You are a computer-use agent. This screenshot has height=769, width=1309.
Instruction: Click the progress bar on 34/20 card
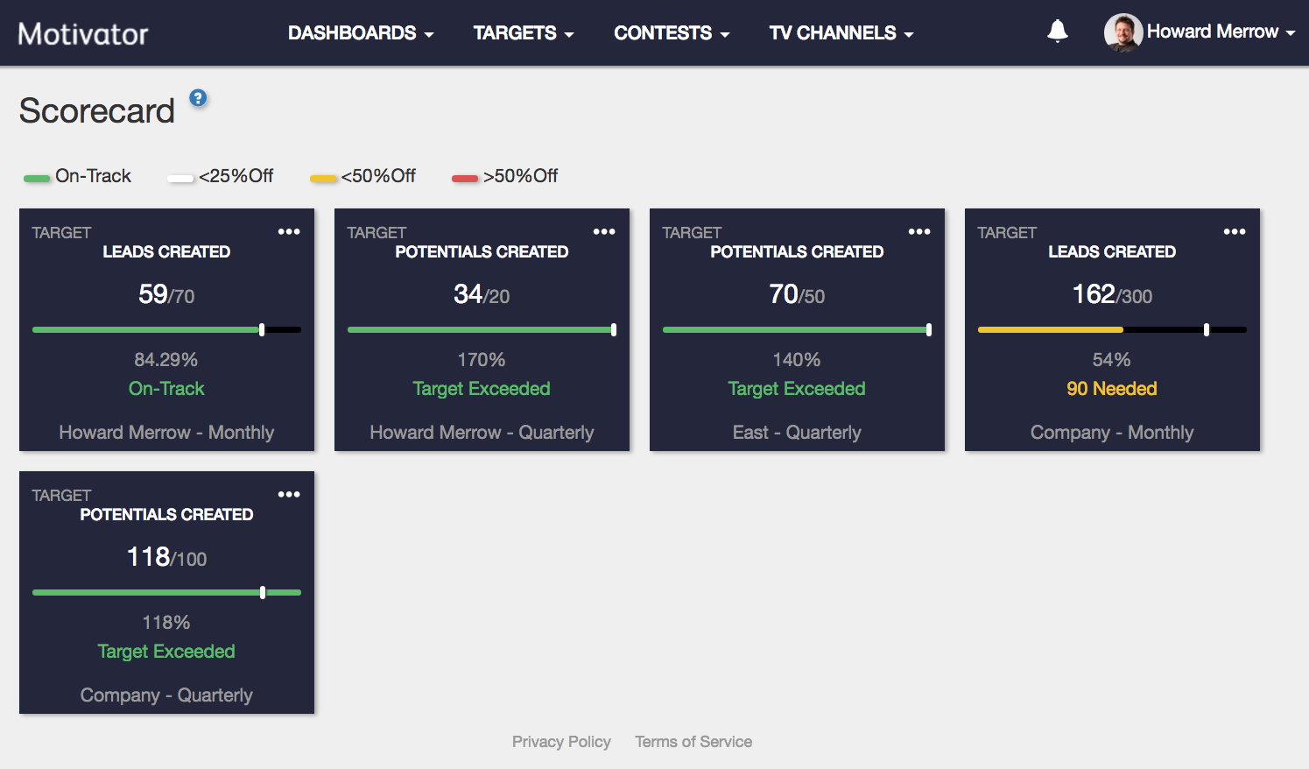pos(482,330)
